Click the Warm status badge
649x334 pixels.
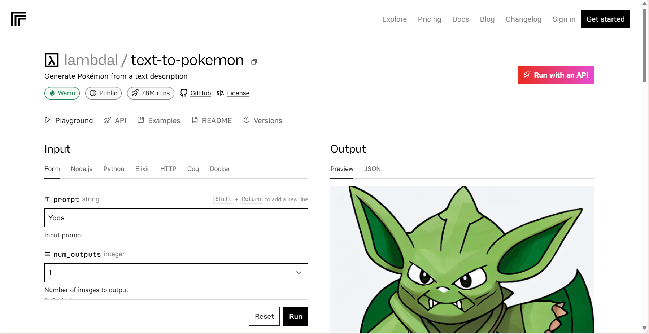62,93
